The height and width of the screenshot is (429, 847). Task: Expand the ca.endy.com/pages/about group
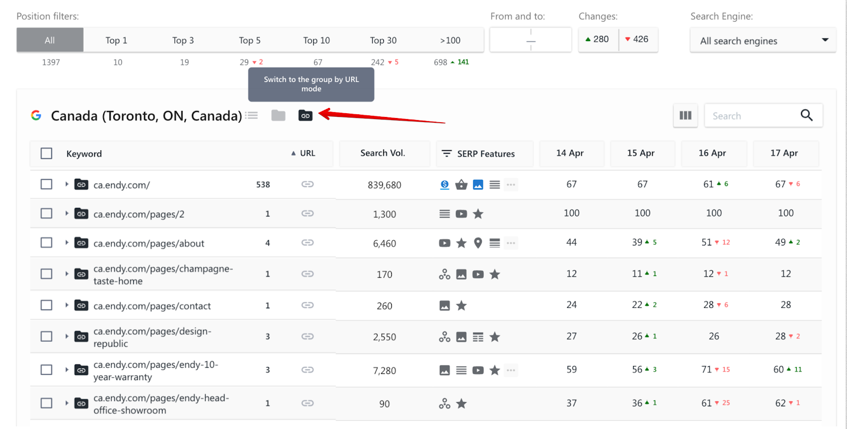67,242
